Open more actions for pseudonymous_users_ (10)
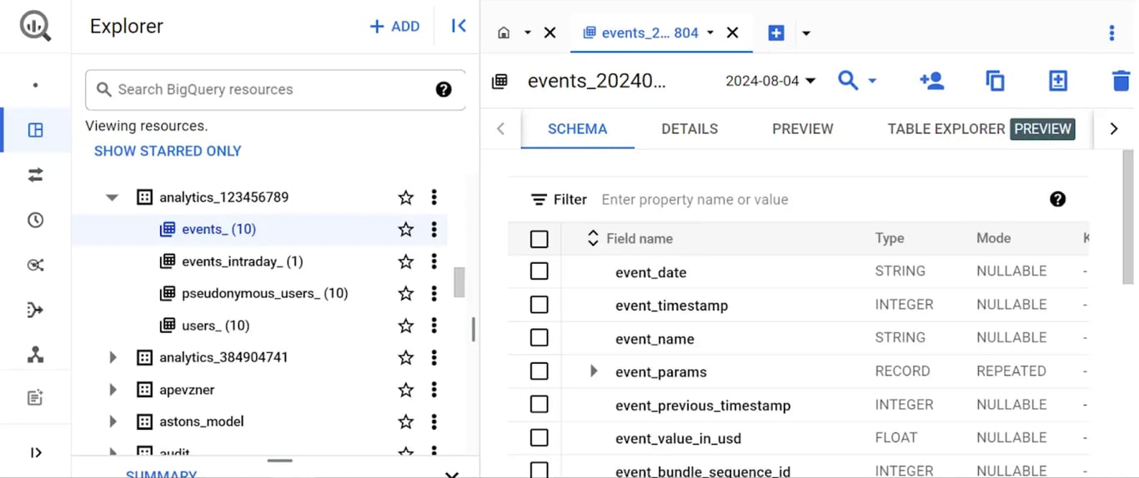Screen dimensions: 1139x478 tap(434, 293)
